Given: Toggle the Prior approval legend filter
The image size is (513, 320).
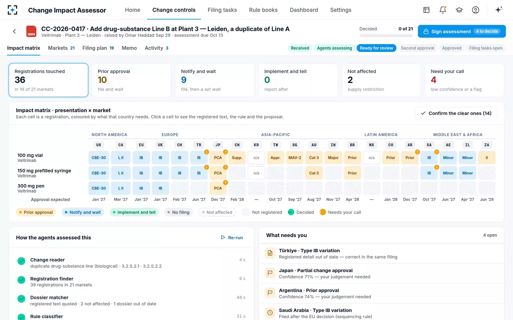Looking at the screenshot, I should [36, 212].
